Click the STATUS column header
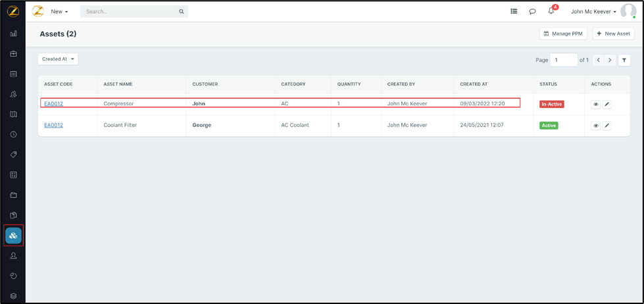 (549, 84)
